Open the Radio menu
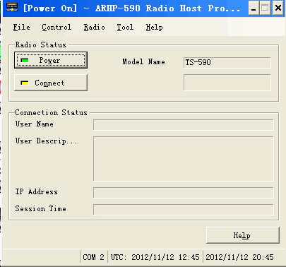 click(x=95, y=28)
